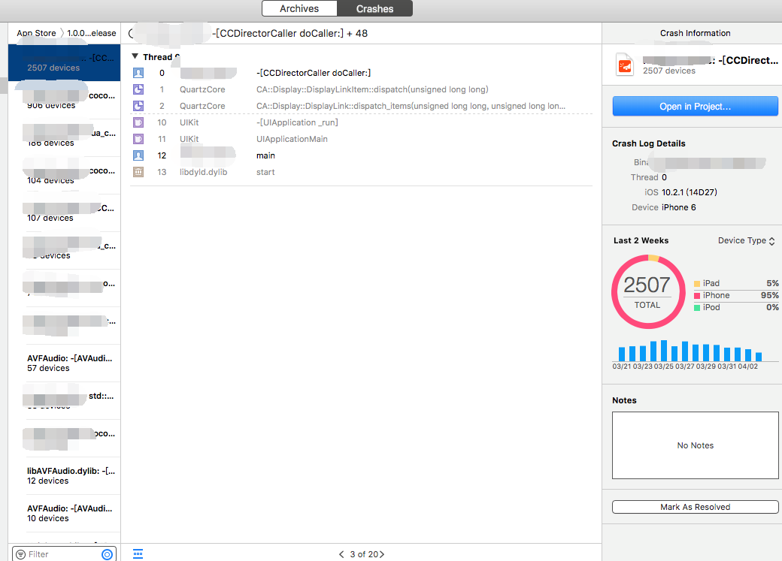The height and width of the screenshot is (561, 782).
Task: Go to next crash log arrow
Action: click(382, 554)
